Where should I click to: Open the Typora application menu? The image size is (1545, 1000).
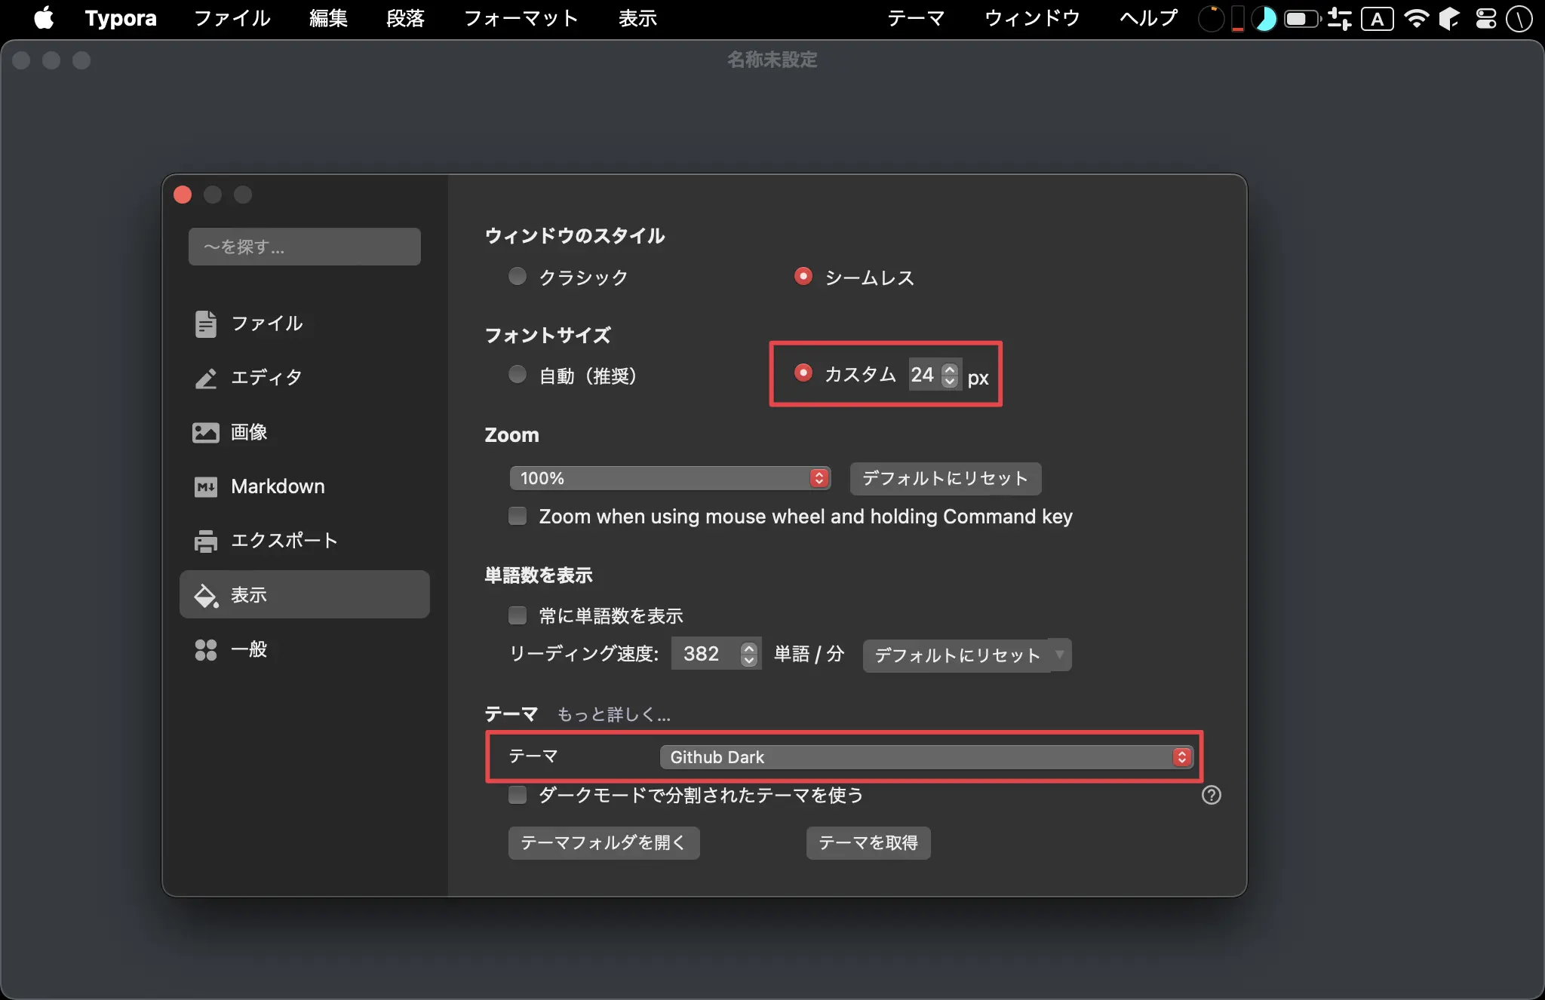[x=121, y=18]
